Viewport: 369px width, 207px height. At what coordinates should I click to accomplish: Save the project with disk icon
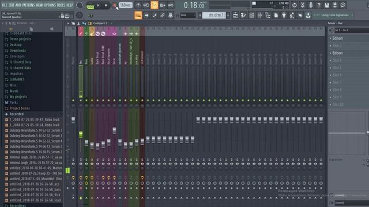pyautogui.click(x=327, y=5)
